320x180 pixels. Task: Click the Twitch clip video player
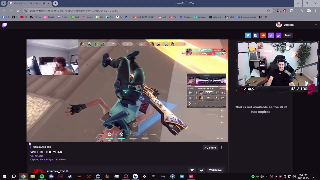(127, 91)
